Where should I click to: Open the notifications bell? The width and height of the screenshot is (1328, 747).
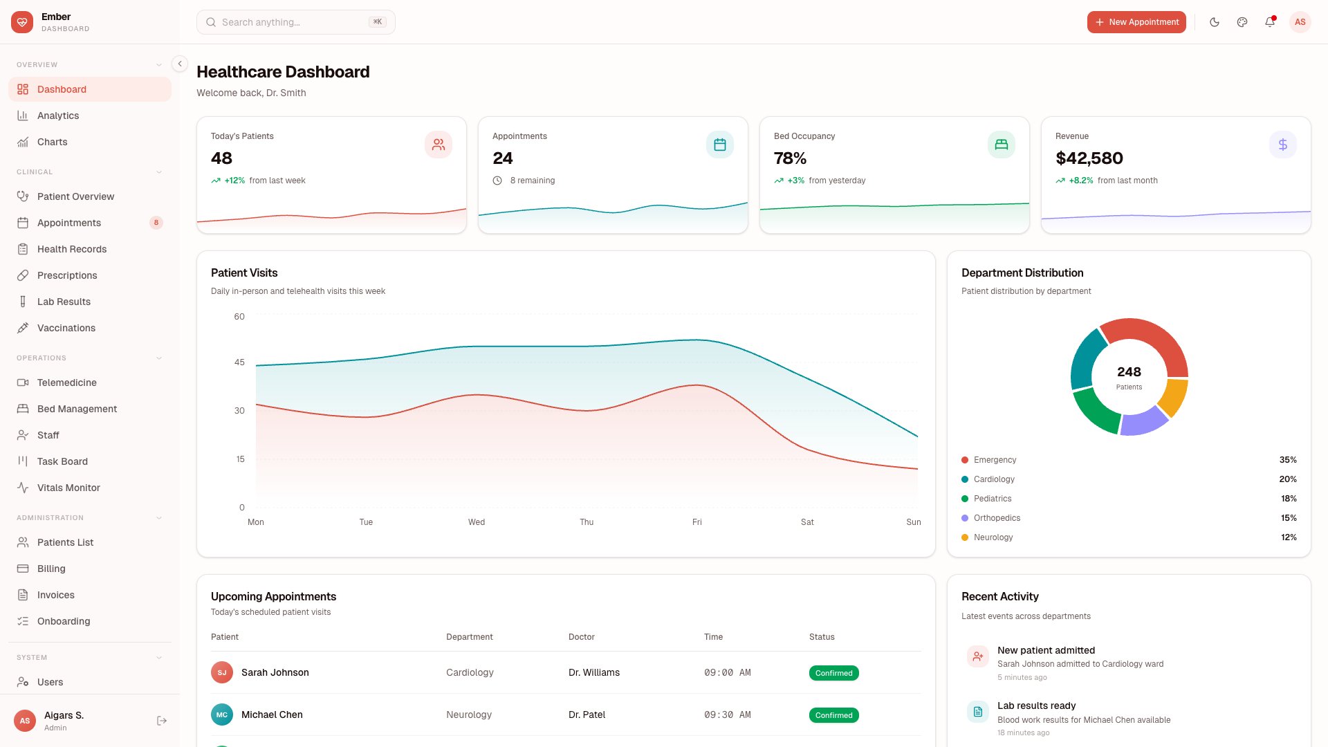1269,22
